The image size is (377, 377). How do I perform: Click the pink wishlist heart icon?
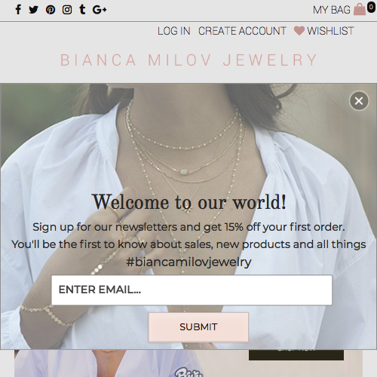(299, 31)
